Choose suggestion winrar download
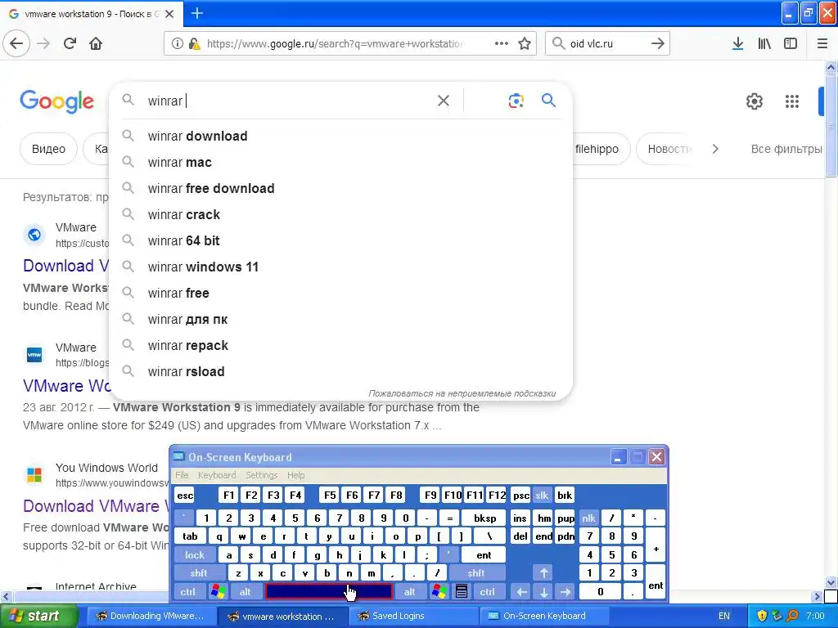The image size is (838, 628). click(x=340, y=137)
